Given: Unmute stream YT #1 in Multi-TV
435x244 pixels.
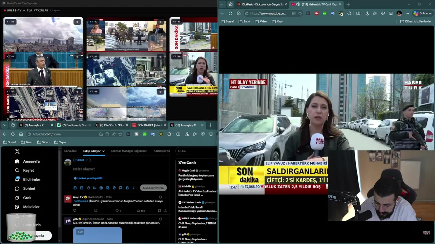Looking at the screenshot, I should (77, 22).
